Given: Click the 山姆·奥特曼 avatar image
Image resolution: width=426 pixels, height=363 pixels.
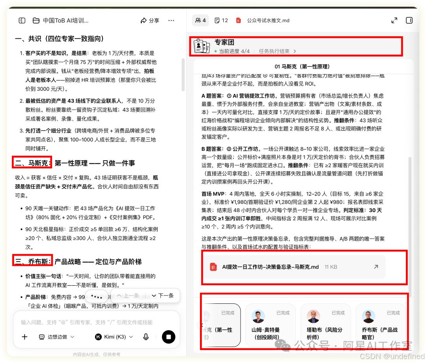Looking at the screenshot, I should pyautogui.click(x=258, y=316).
